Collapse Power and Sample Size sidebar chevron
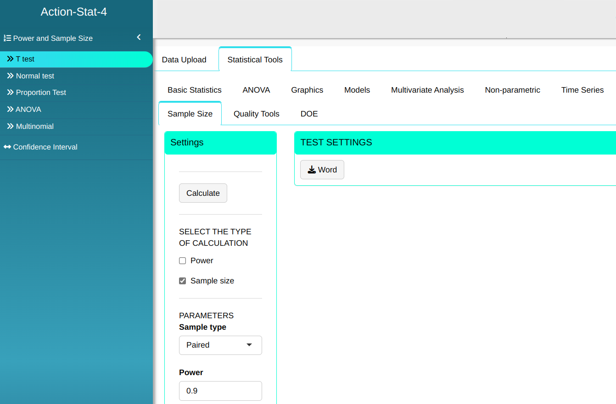The width and height of the screenshot is (616, 404). point(139,38)
